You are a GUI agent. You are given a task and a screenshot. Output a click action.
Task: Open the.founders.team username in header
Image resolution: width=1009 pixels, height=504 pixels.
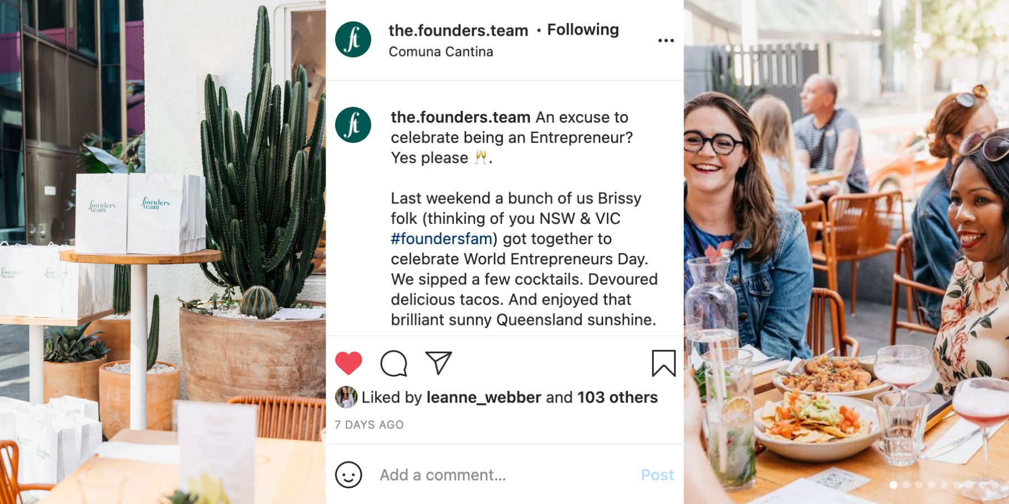coord(458,30)
